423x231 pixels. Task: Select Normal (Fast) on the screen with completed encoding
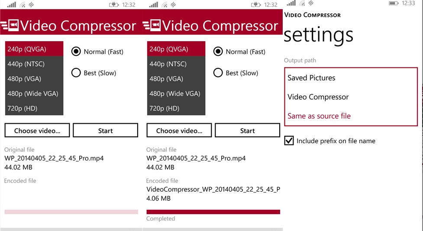(218, 52)
